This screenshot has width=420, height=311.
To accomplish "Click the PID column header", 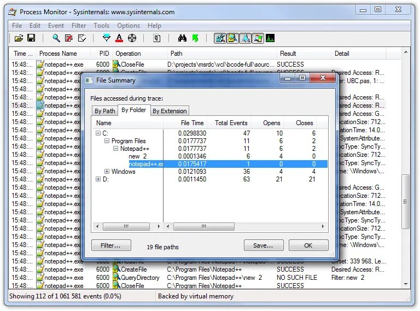I will tap(102, 54).
